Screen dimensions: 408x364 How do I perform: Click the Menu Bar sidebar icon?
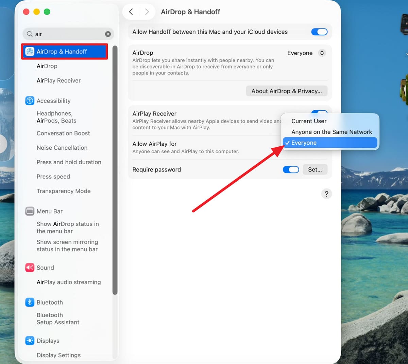click(x=30, y=211)
